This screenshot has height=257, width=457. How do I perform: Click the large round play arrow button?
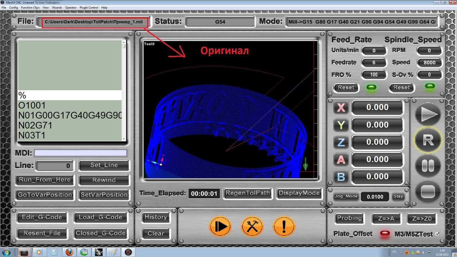428,115
